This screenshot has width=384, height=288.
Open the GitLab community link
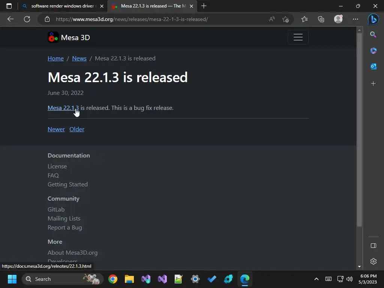(56, 209)
